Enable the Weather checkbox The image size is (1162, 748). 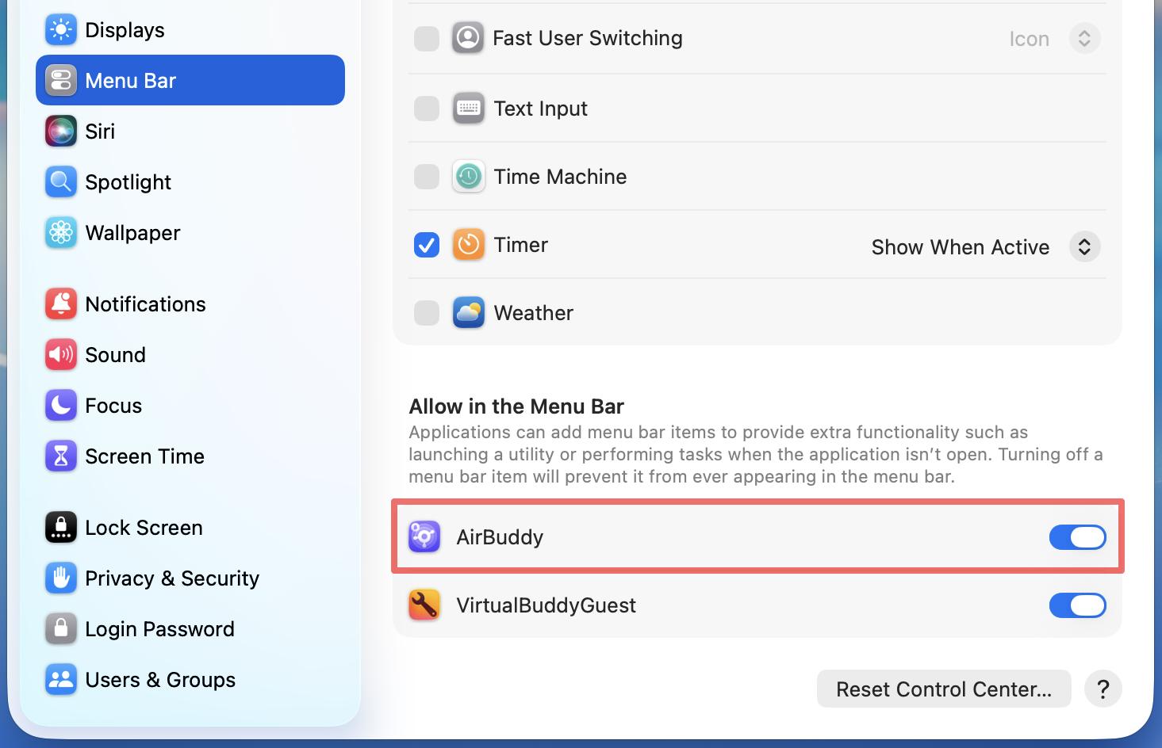point(427,313)
